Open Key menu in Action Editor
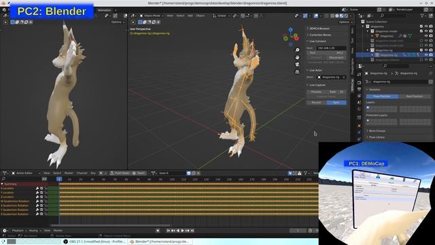 point(93,173)
